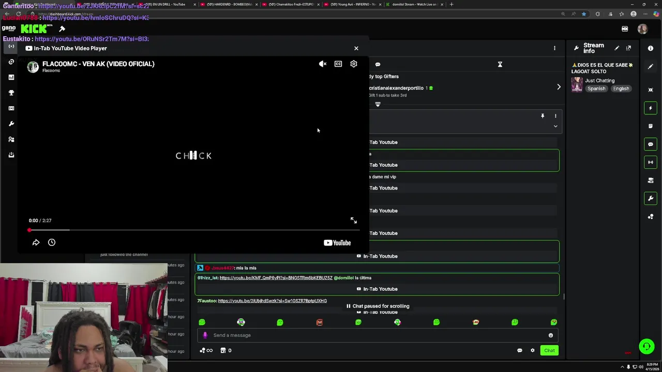
Task: Toggle the pin icon on pinned message
Action: 543,116
